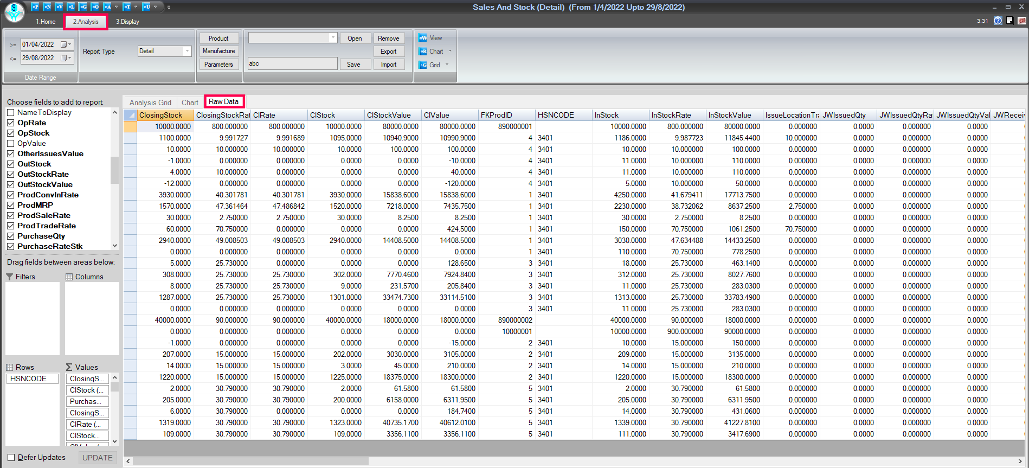Click the Manufacture button
Image resolution: width=1029 pixels, height=468 pixels.
pos(218,51)
